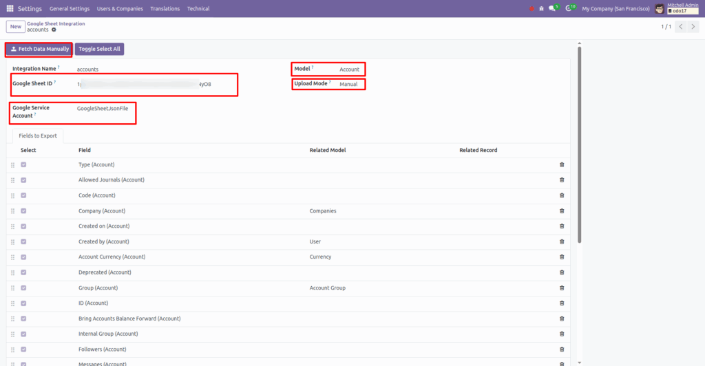Open the gear actions icon beside accounts
Screen dimensions: 705x366
pos(54,30)
